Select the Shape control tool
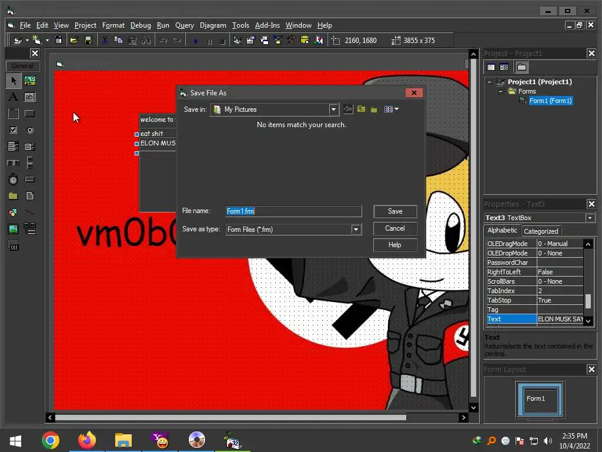 [x=14, y=212]
